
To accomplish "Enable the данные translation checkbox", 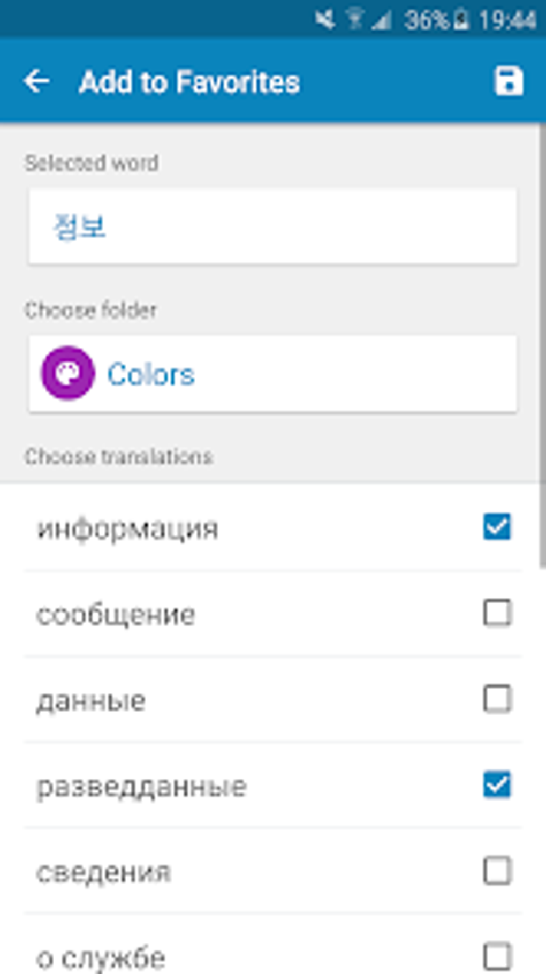I will click(x=497, y=699).
